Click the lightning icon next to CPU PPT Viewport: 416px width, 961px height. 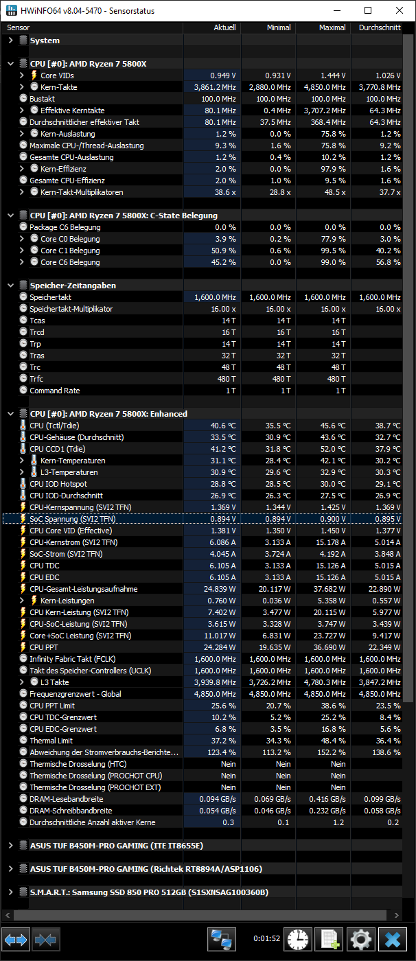click(x=23, y=647)
